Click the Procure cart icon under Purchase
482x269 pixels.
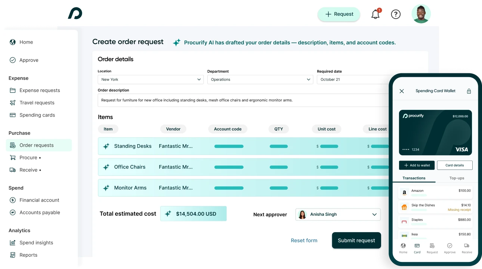[x=12, y=157]
